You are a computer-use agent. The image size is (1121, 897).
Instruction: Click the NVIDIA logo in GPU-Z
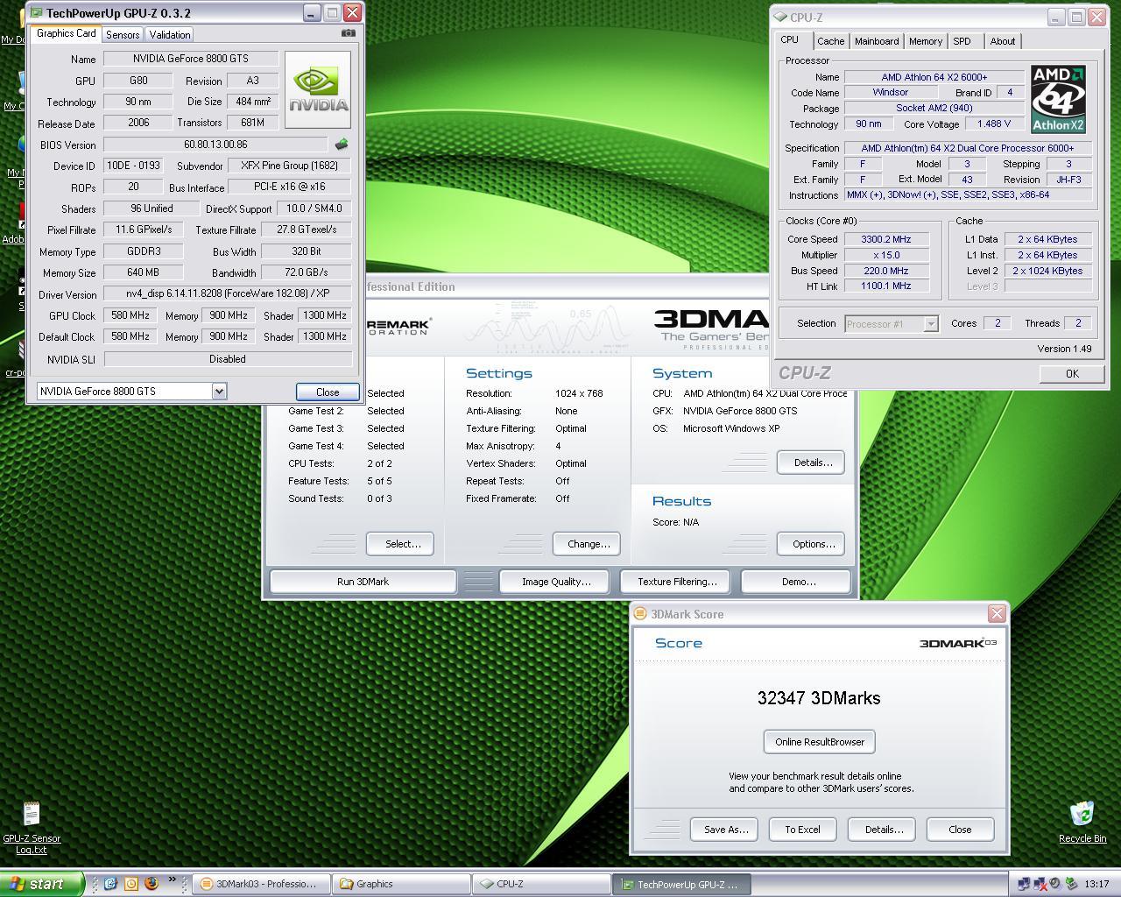(318, 90)
